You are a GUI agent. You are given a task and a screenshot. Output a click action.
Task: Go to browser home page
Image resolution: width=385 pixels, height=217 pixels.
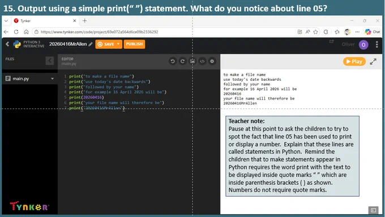[26, 32]
